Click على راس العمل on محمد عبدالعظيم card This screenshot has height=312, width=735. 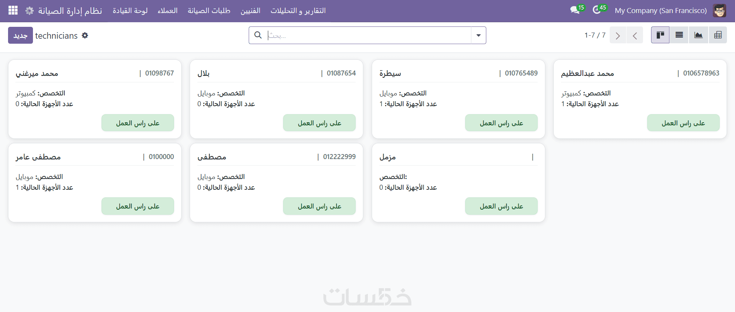683,123
